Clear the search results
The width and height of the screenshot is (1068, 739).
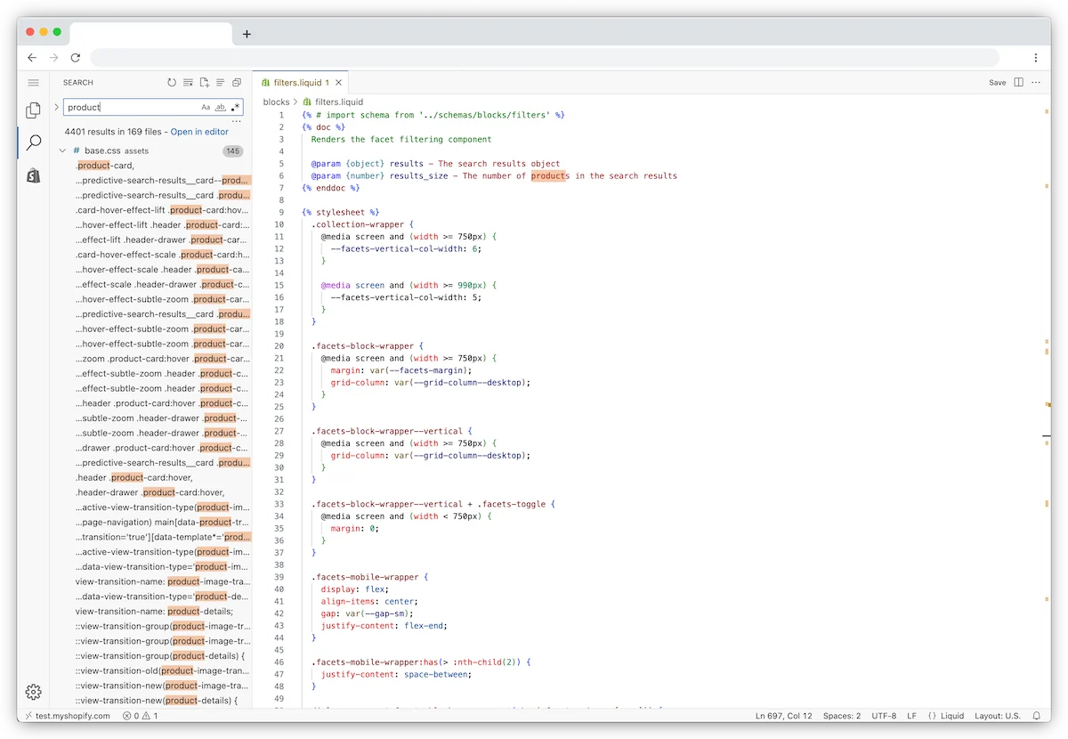coord(188,83)
